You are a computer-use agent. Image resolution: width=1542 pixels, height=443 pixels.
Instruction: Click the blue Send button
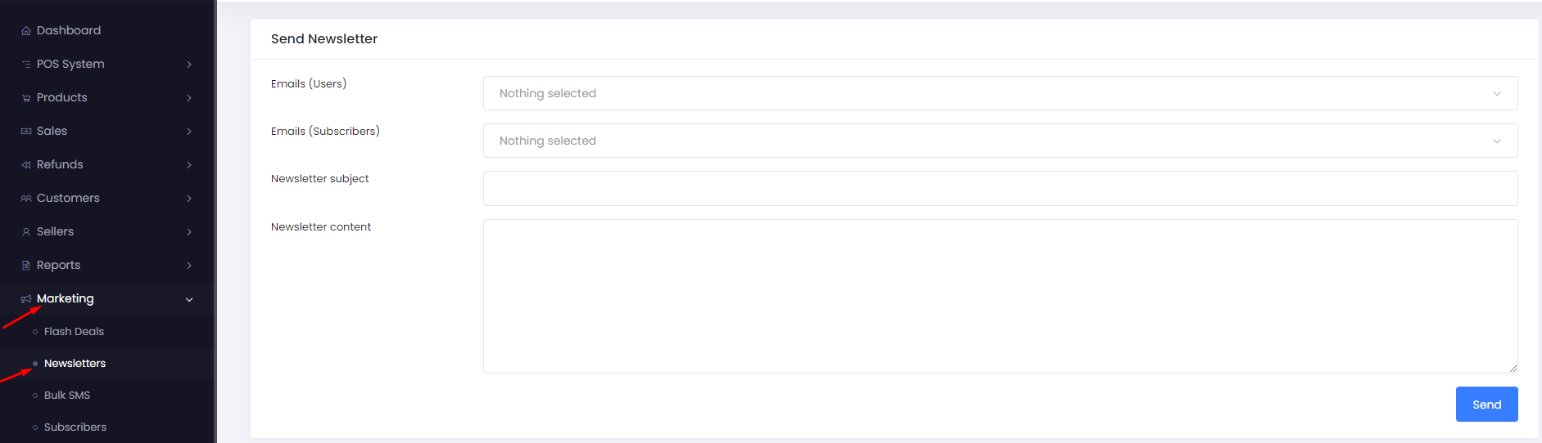tap(1486, 405)
